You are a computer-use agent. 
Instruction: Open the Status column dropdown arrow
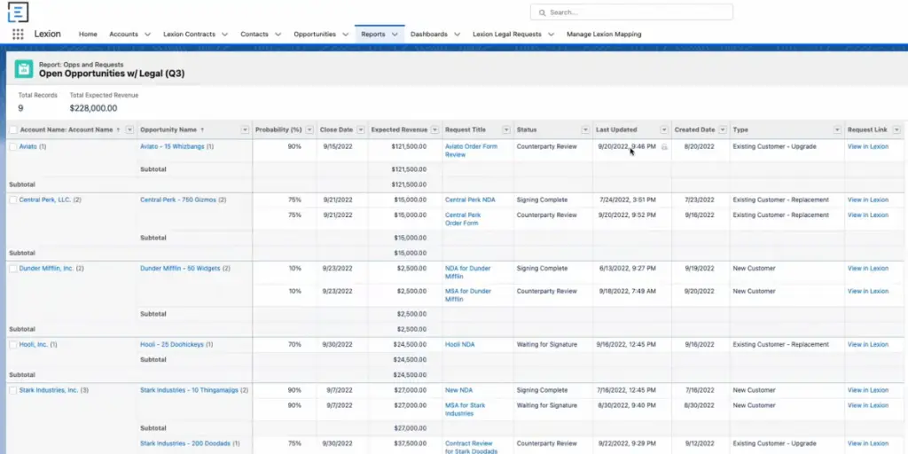point(584,129)
